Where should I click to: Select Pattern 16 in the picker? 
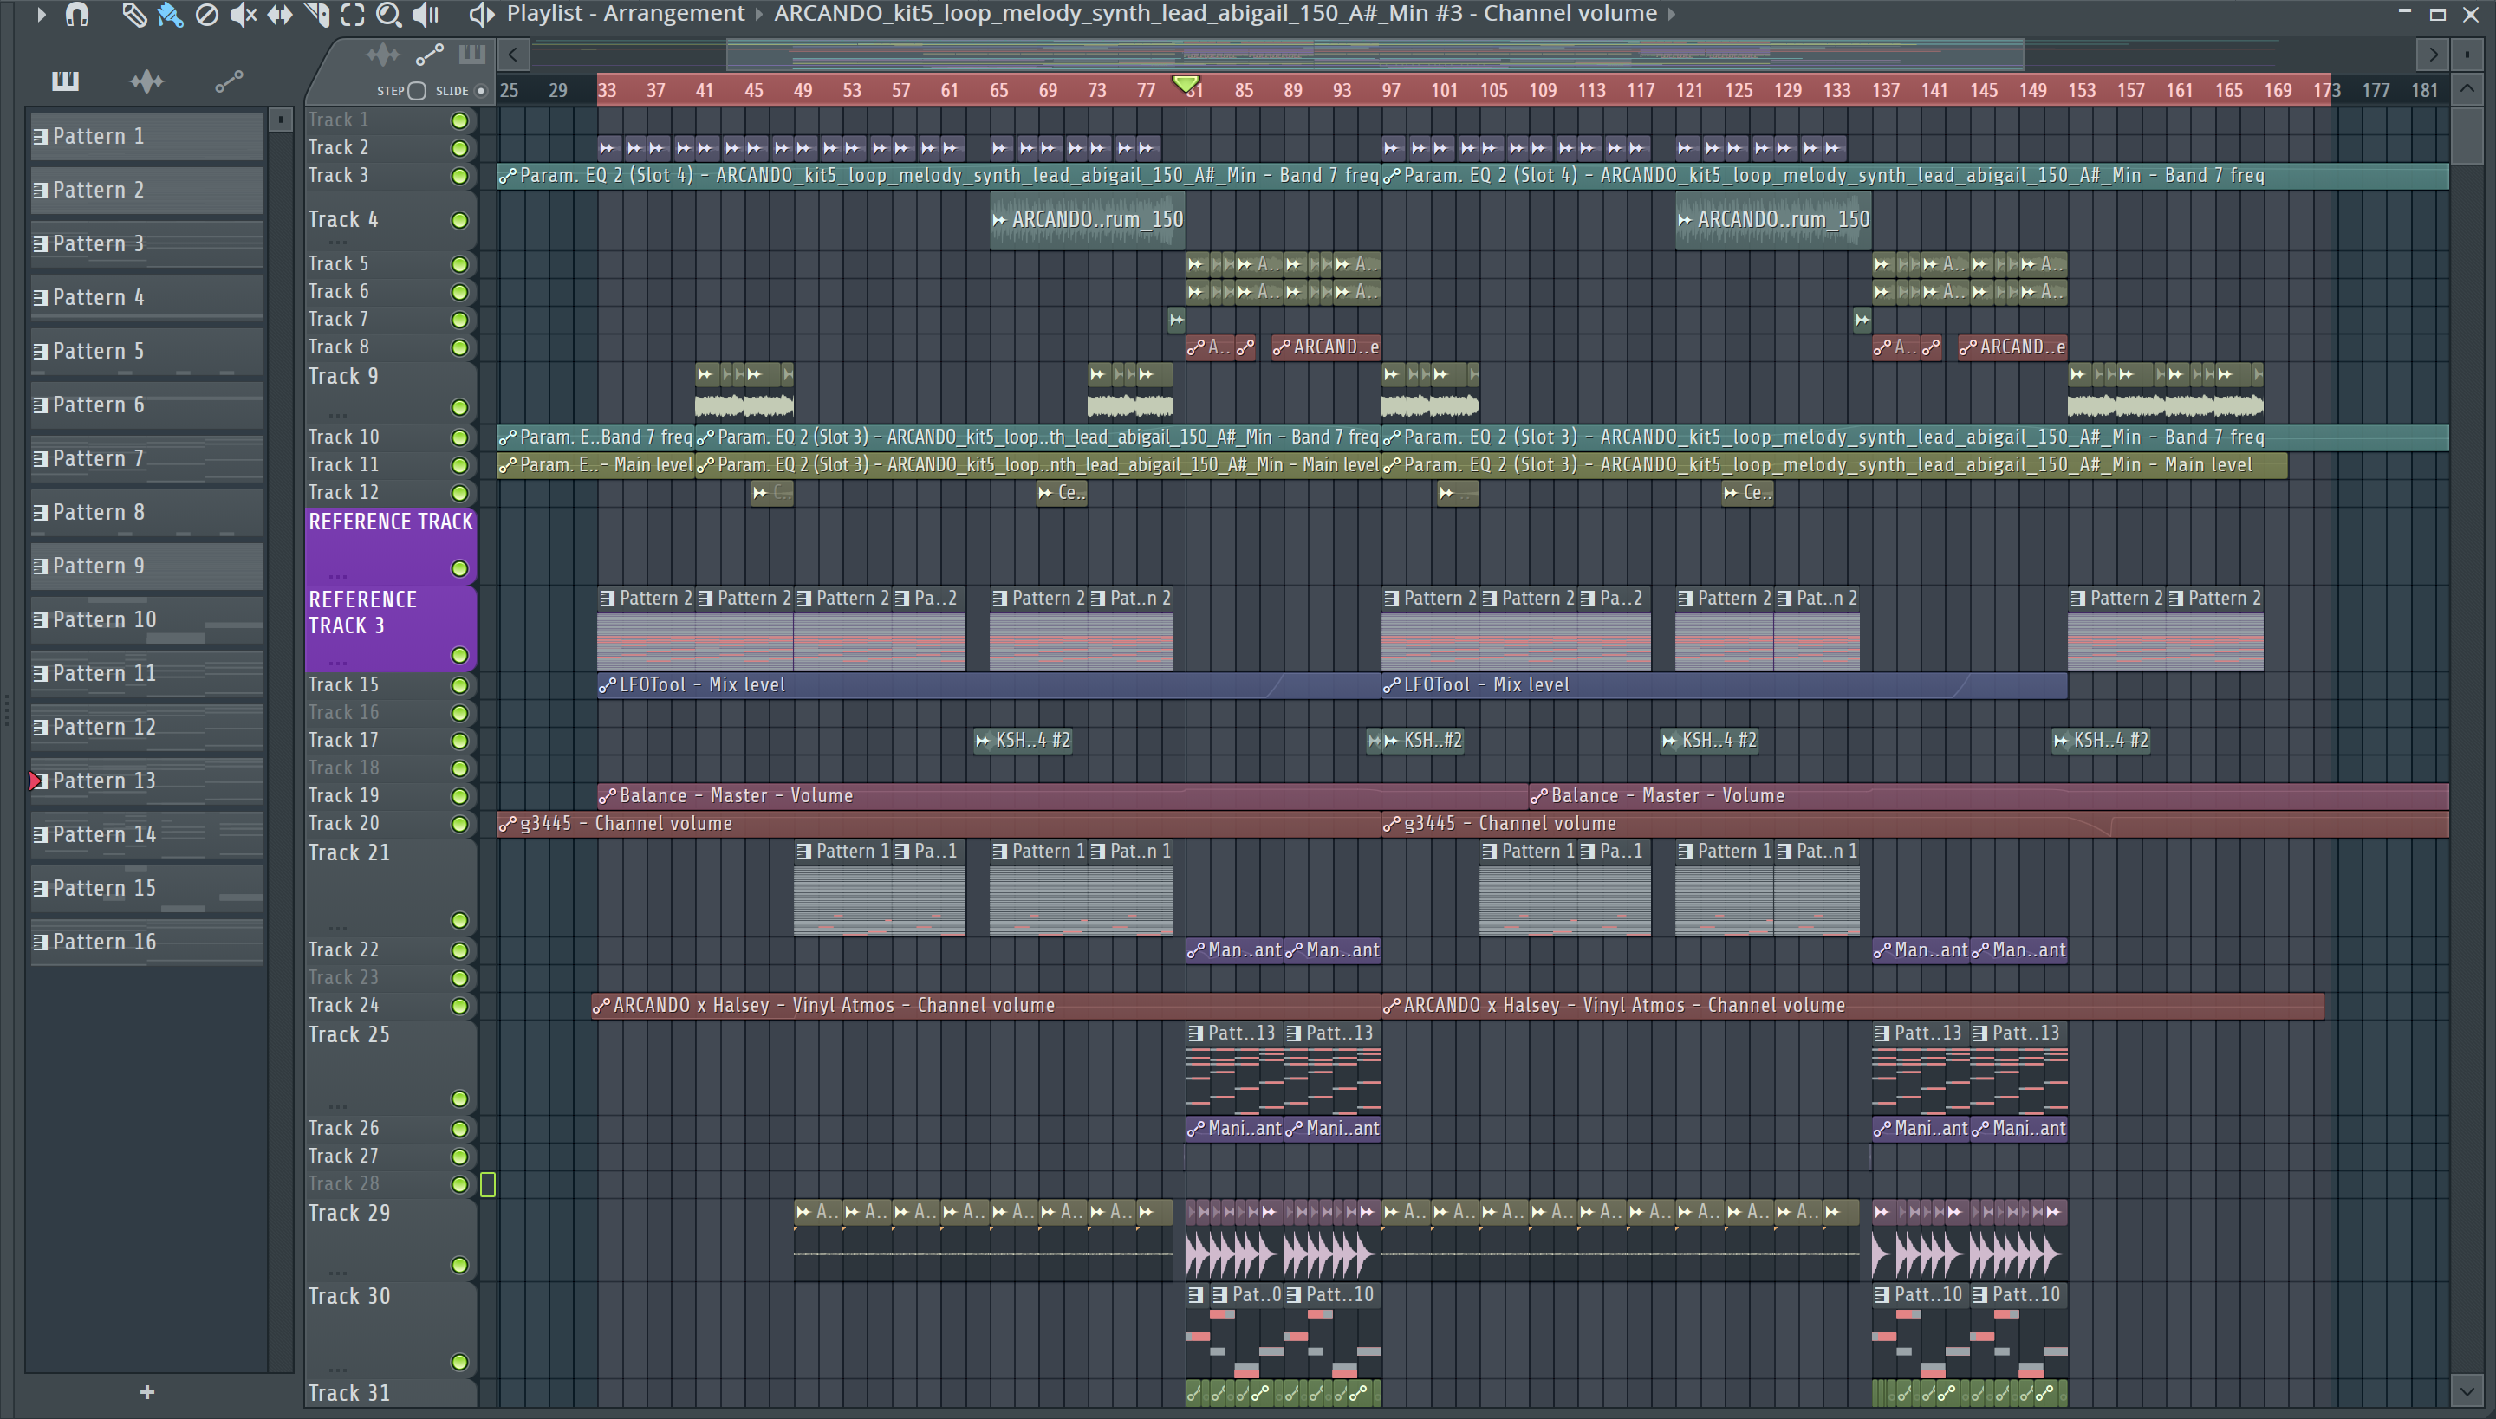[x=147, y=943]
